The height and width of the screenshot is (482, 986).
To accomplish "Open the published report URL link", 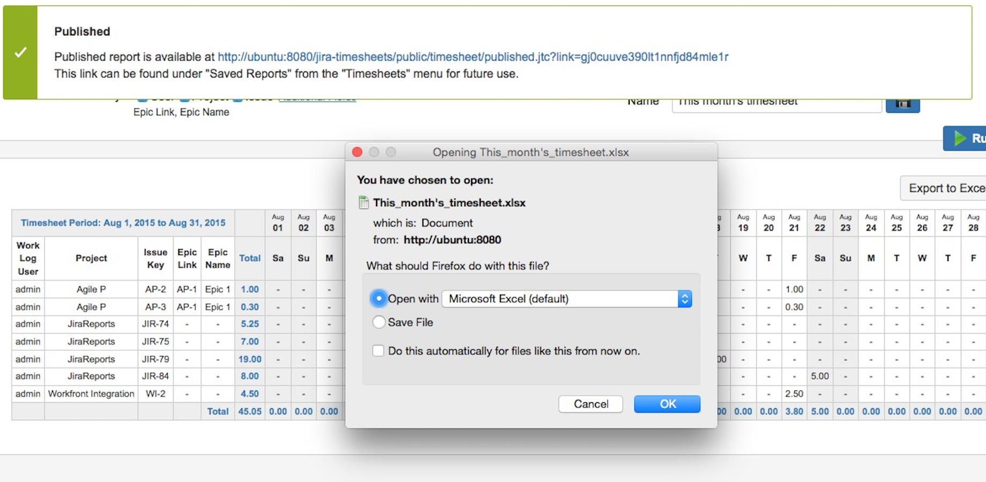I will [473, 57].
